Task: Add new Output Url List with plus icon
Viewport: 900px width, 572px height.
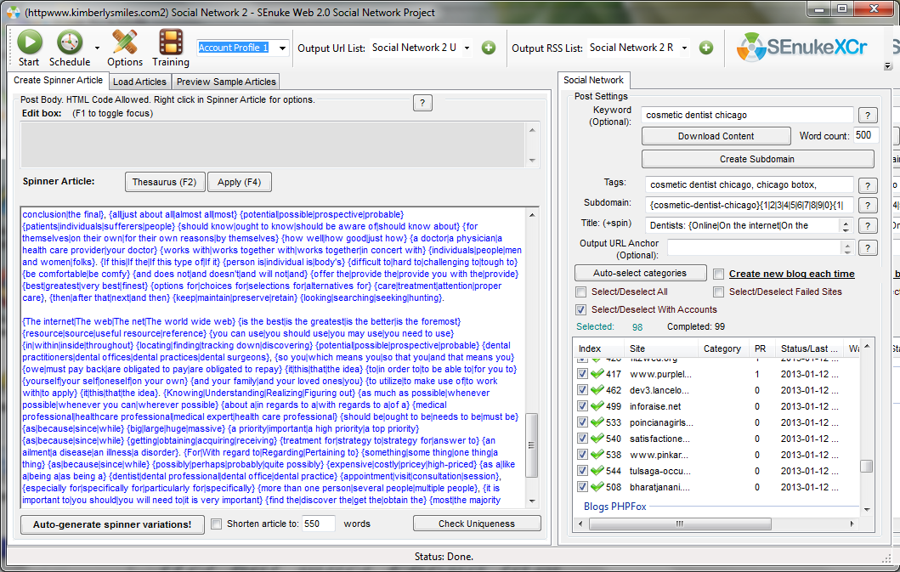Action: point(489,48)
